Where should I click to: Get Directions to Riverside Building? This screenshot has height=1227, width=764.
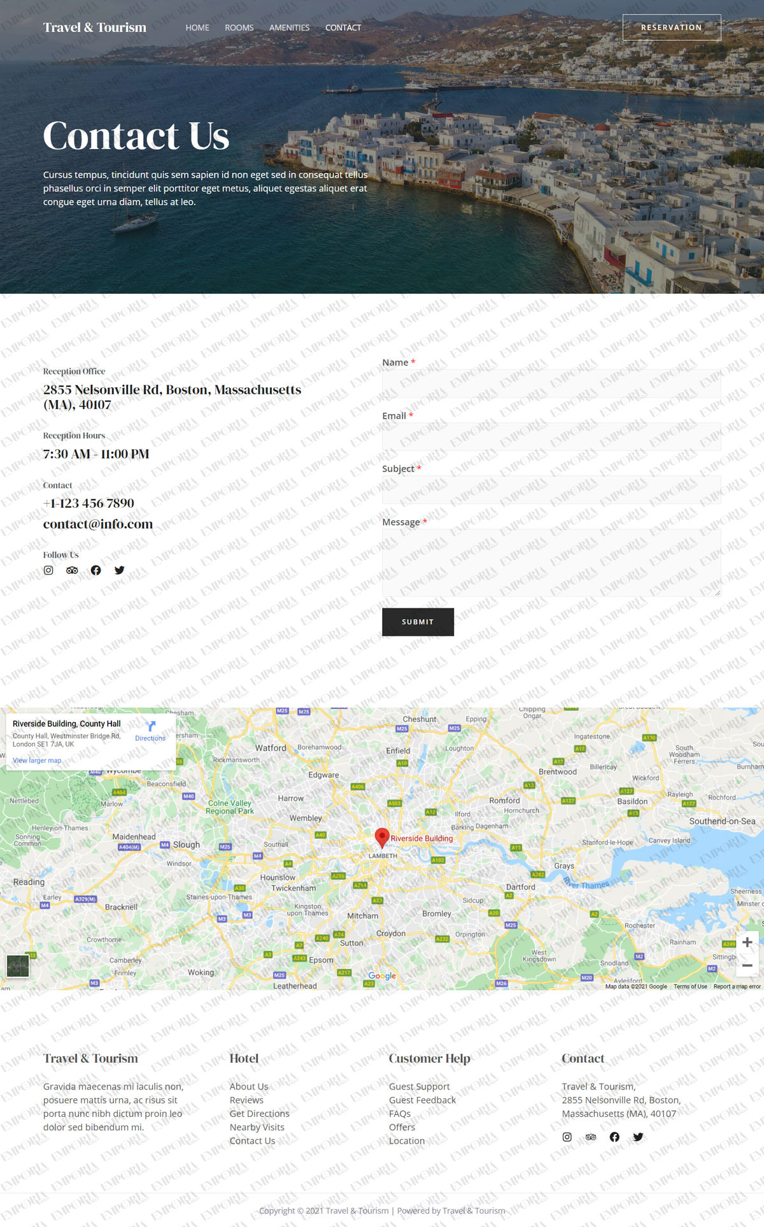(150, 730)
